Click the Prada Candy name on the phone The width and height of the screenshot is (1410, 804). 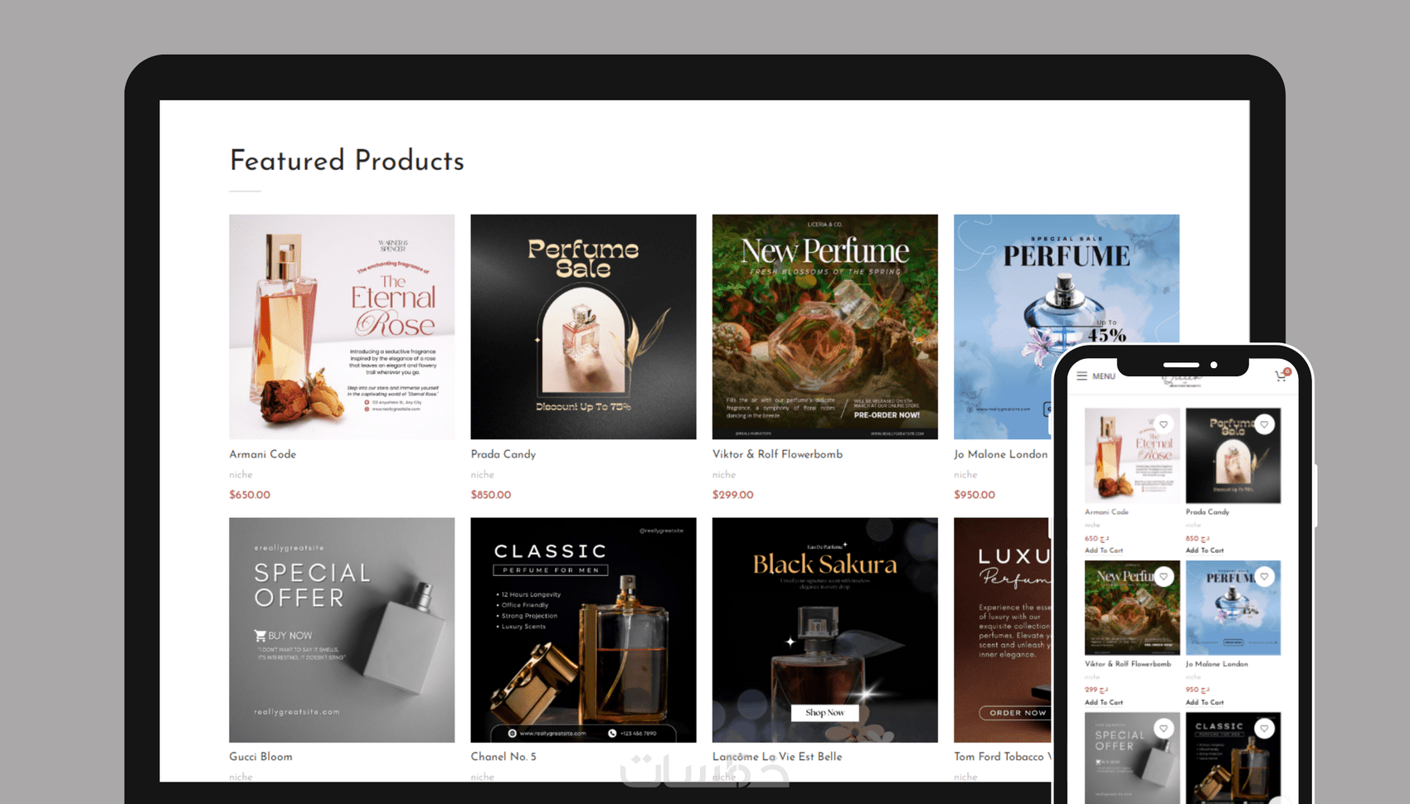(x=1208, y=512)
